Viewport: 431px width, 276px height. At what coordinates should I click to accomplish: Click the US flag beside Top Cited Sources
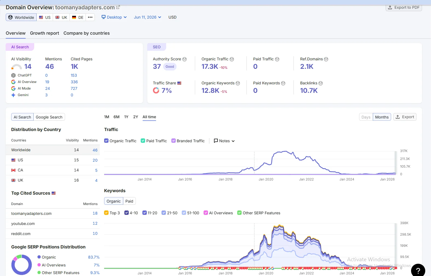(54, 193)
